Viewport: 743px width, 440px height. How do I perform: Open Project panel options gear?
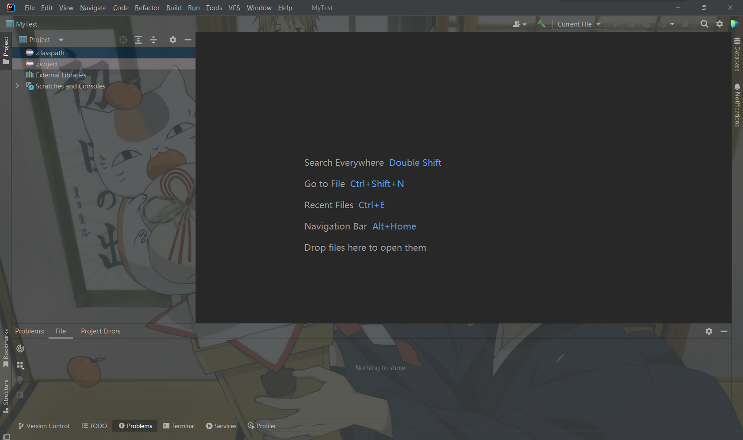pos(173,40)
